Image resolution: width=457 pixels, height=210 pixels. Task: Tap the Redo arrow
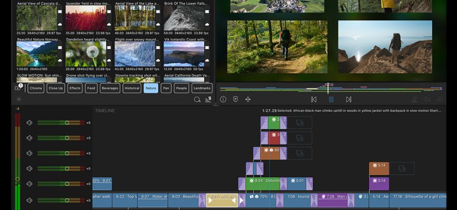pyautogui.click(x=439, y=99)
